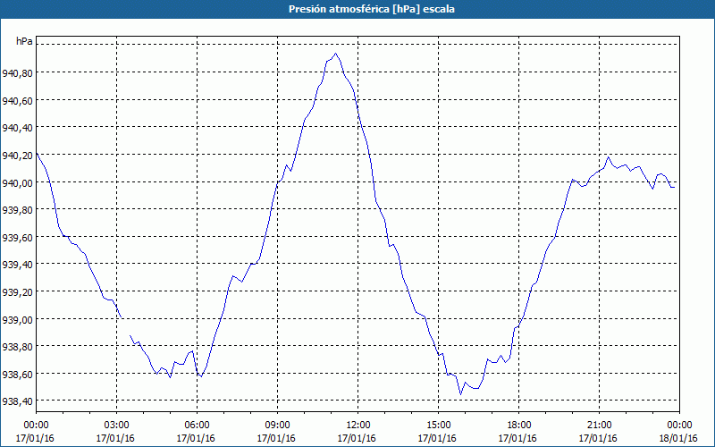Screen dimensions: 715x447
Task: Click the 09:00 time axis label
Action: pyautogui.click(x=277, y=426)
